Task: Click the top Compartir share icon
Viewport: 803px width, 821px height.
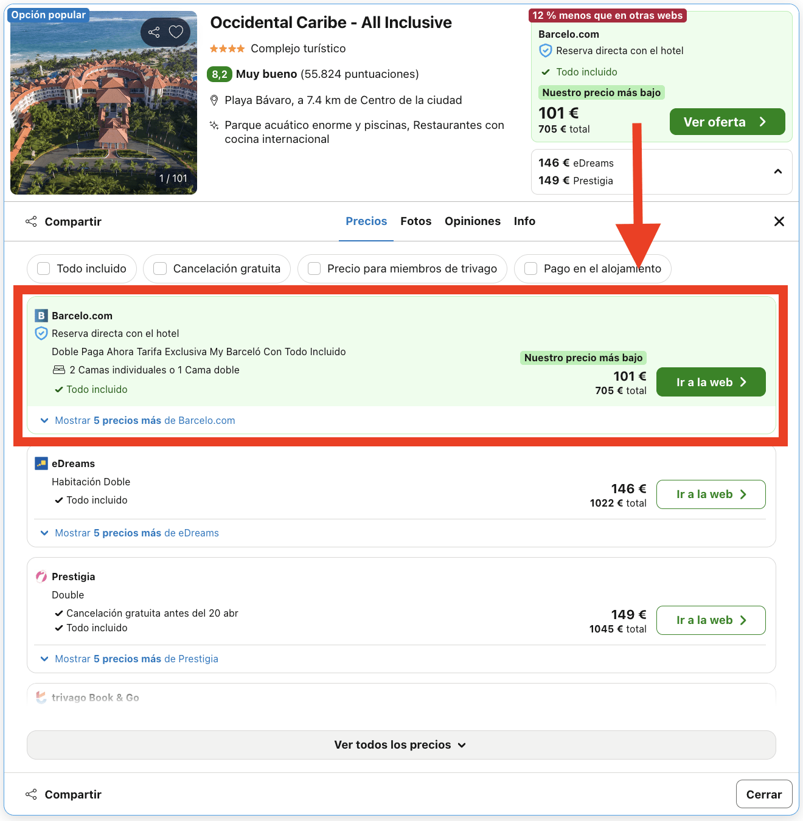Action: (31, 221)
